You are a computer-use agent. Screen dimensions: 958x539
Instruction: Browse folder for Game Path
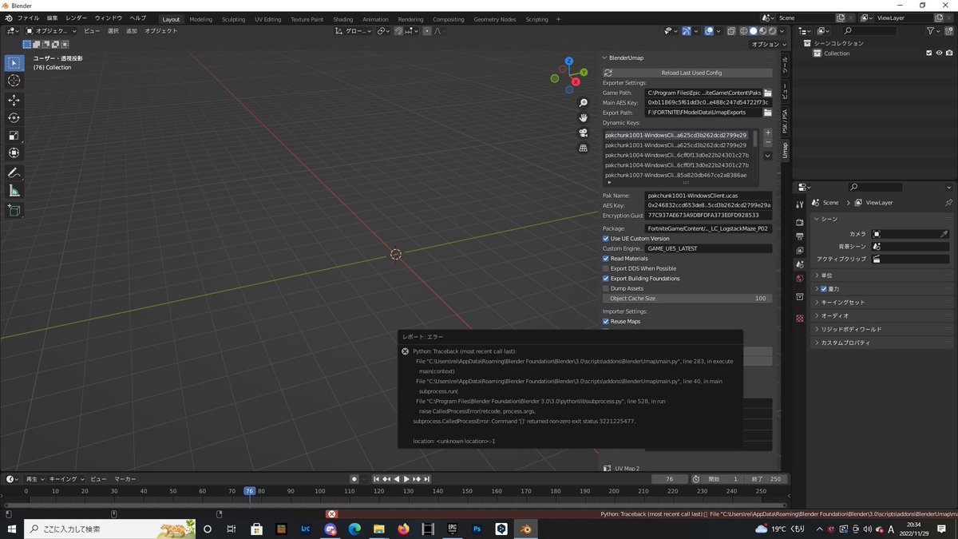point(767,93)
